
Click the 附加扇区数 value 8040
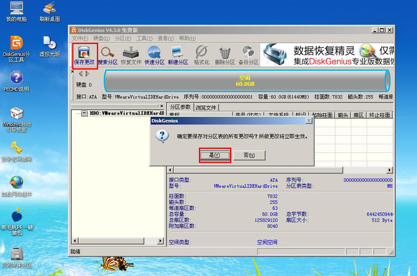272,226
